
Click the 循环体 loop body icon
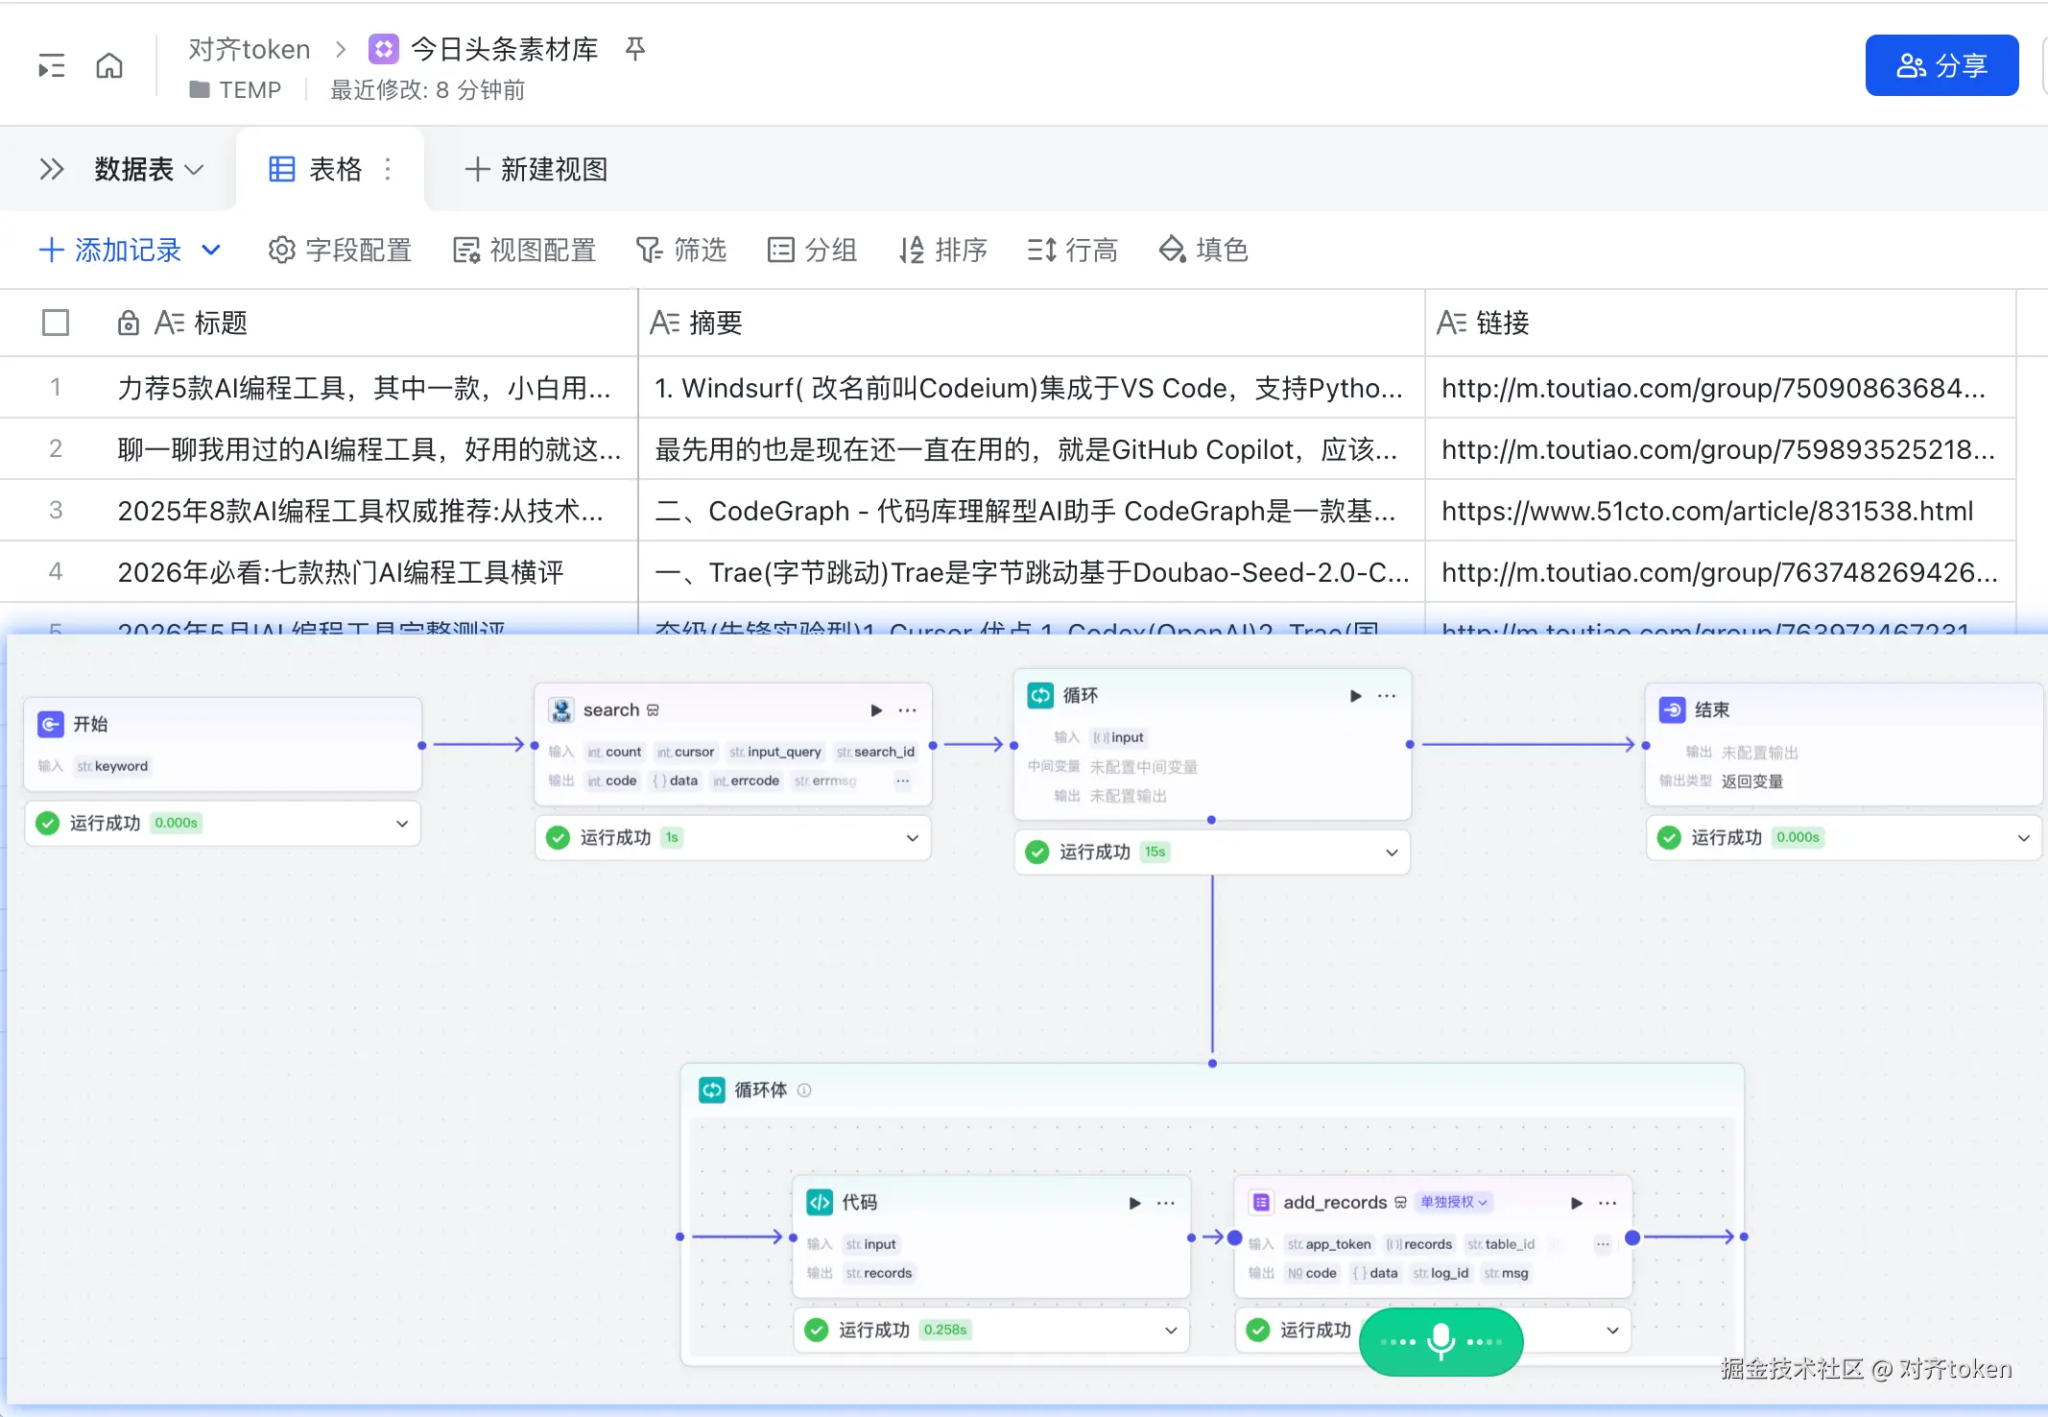click(712, 1090)
